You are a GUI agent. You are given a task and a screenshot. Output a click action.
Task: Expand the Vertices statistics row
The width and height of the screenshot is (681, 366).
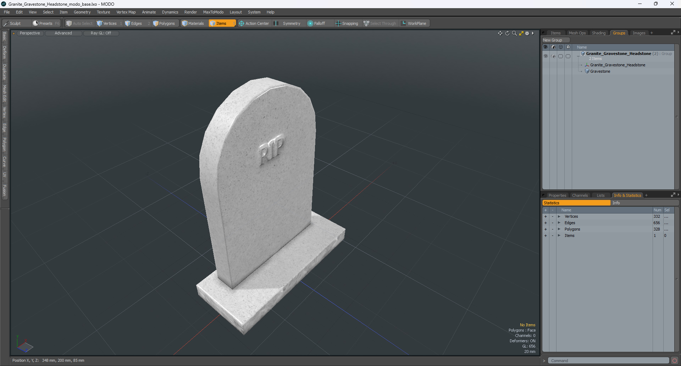pos(559,217)
